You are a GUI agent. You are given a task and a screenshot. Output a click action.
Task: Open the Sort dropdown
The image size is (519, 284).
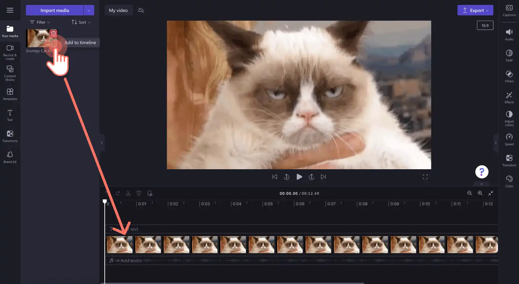[81, 22]
